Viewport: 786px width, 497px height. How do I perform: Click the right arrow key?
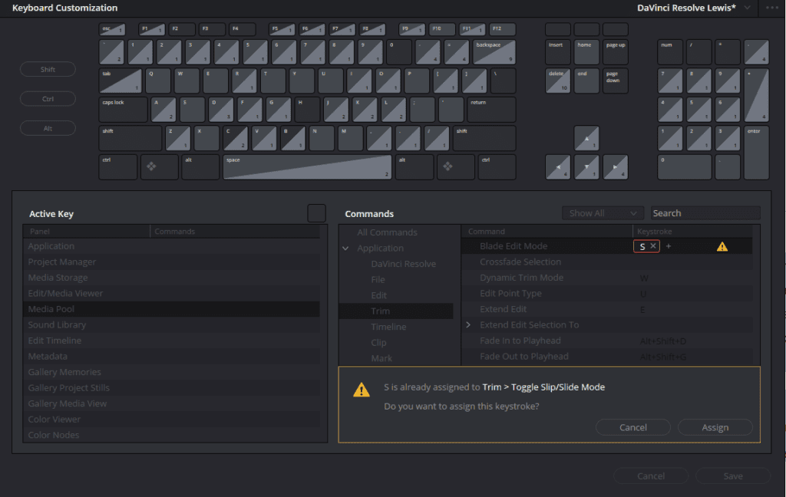[x=616, y=167]
